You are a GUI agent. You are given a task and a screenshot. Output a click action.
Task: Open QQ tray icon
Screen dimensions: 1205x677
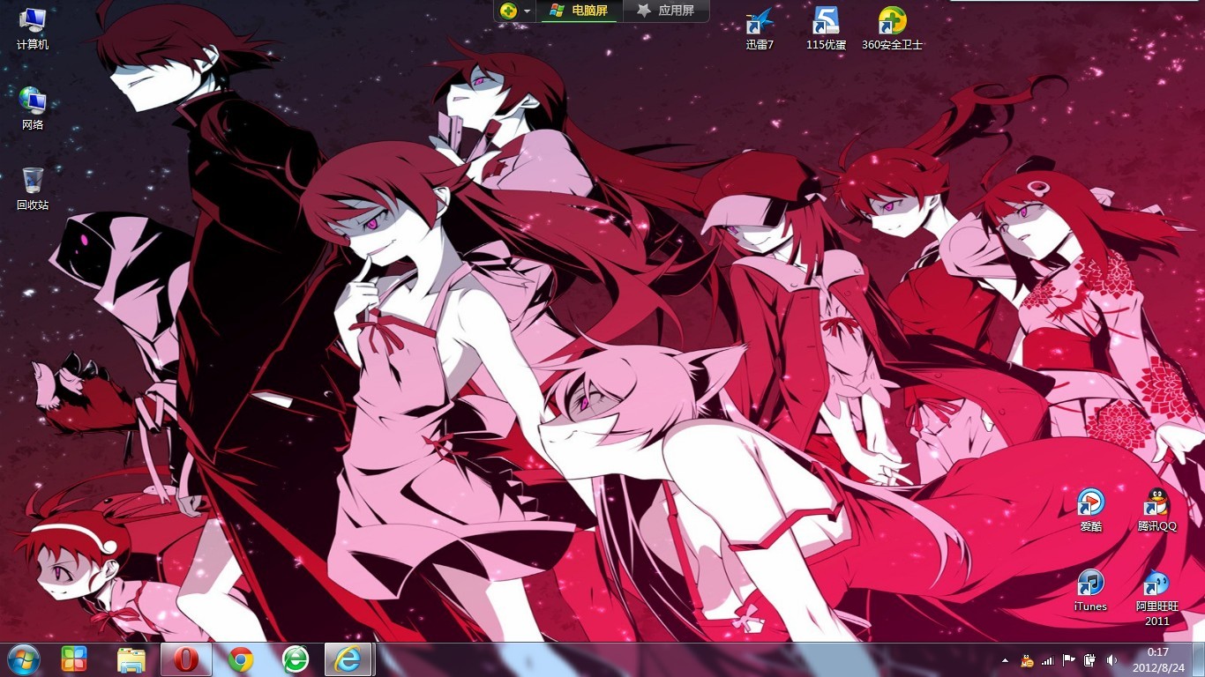(1026, 659)
